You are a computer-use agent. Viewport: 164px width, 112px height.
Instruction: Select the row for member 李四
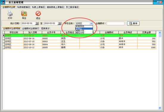coord(80,38)
